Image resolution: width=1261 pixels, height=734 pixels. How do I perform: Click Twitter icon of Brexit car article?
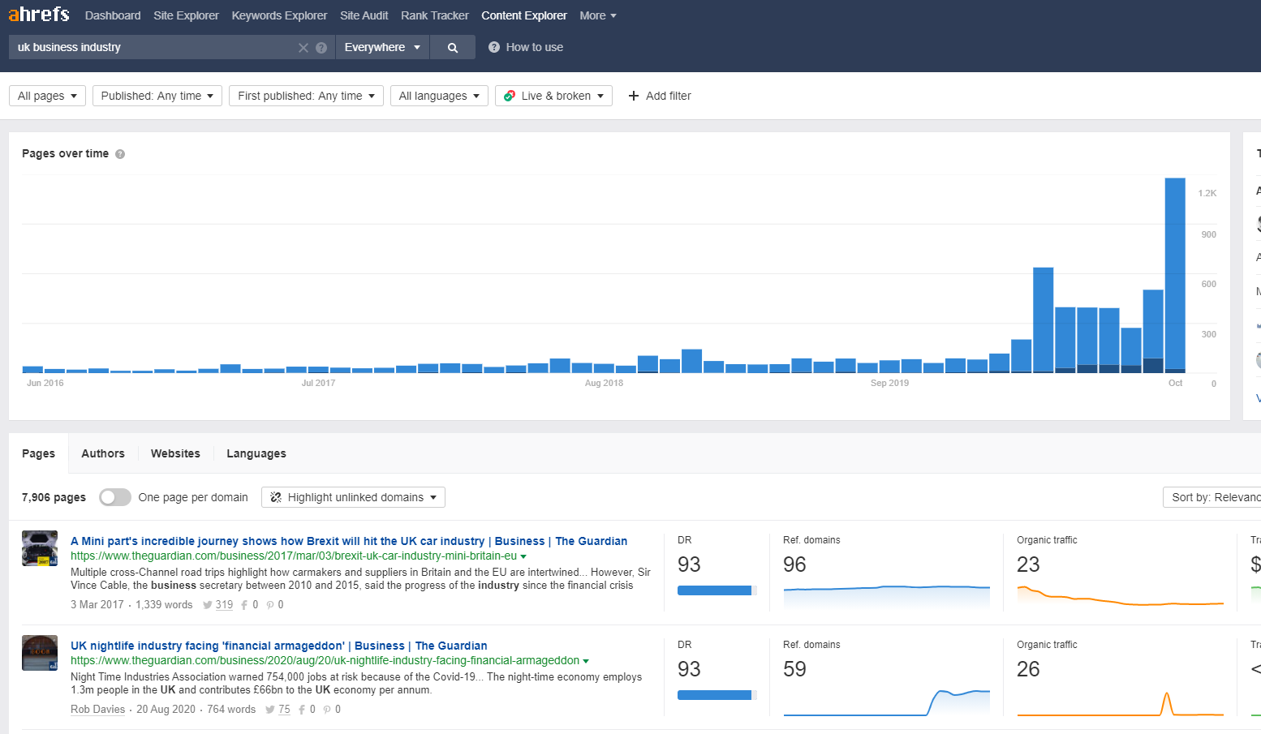pyautogui.click(x=208, y=605)
